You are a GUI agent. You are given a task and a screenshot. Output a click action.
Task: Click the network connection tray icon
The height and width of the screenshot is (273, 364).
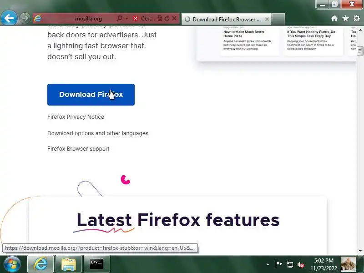(289, 264)
